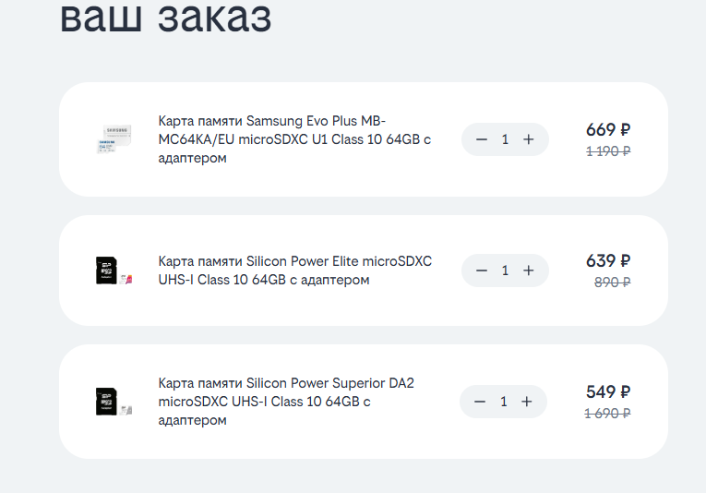
Task: Click the 669 ₽ price of Samsung card
Action: click(607, 130)
